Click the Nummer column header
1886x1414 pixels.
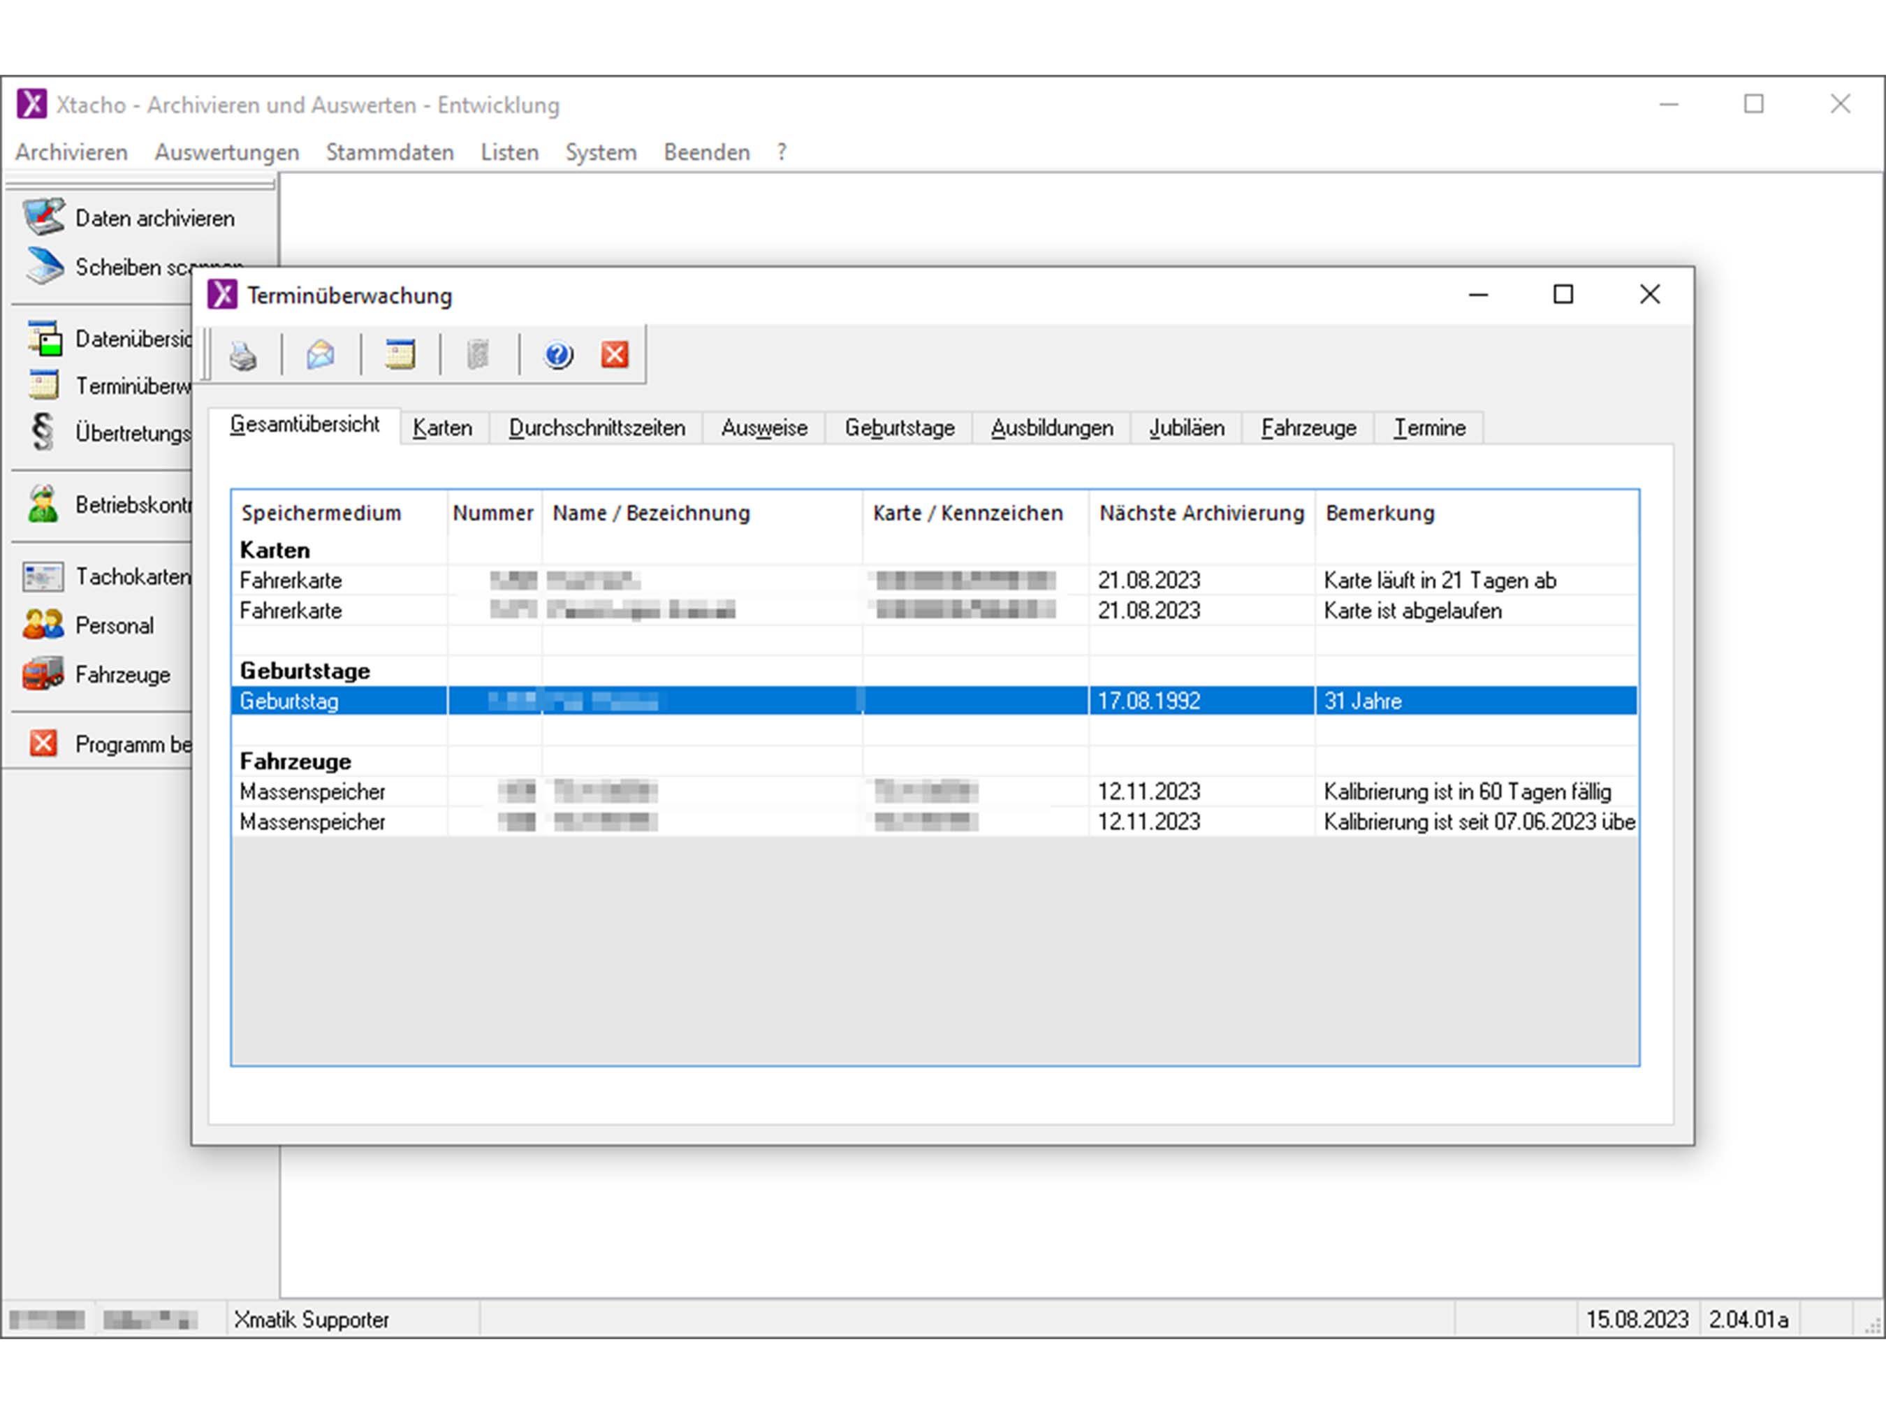[494, 513]
